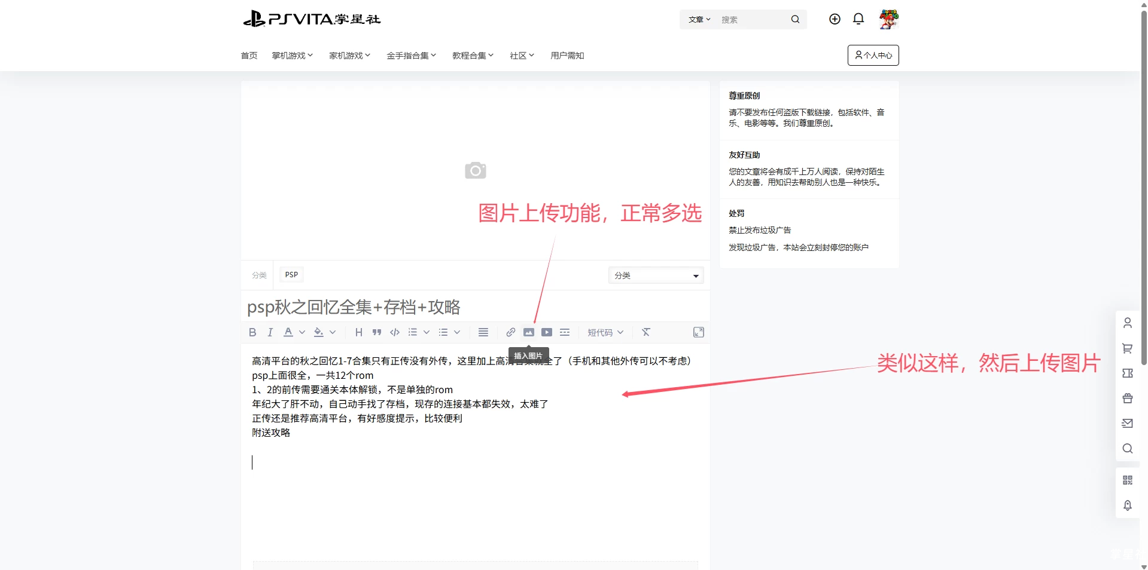
Task: Open the gift icon in side panel
Action: point(1128,399)
